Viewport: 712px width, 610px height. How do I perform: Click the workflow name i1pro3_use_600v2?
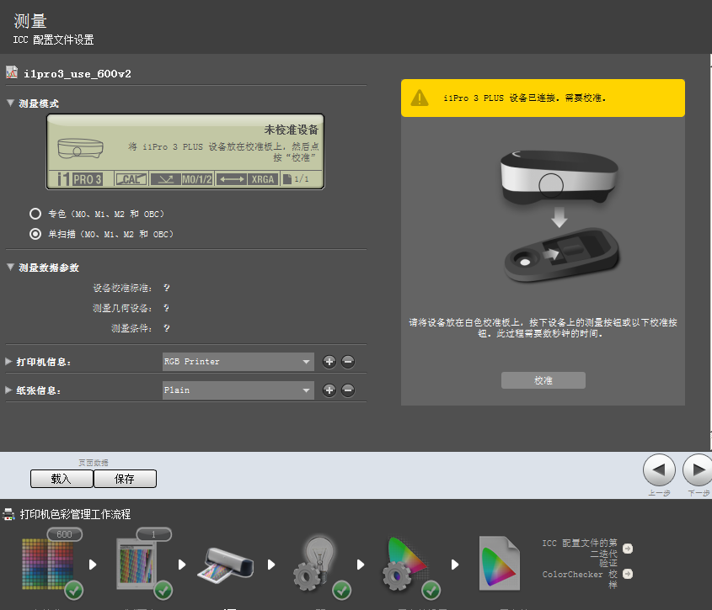coord(78,73)
